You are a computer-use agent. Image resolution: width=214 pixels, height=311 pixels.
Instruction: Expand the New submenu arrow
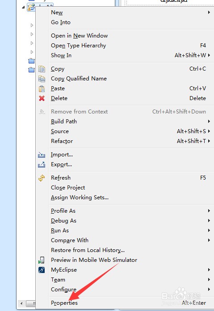tap(209, 13)
